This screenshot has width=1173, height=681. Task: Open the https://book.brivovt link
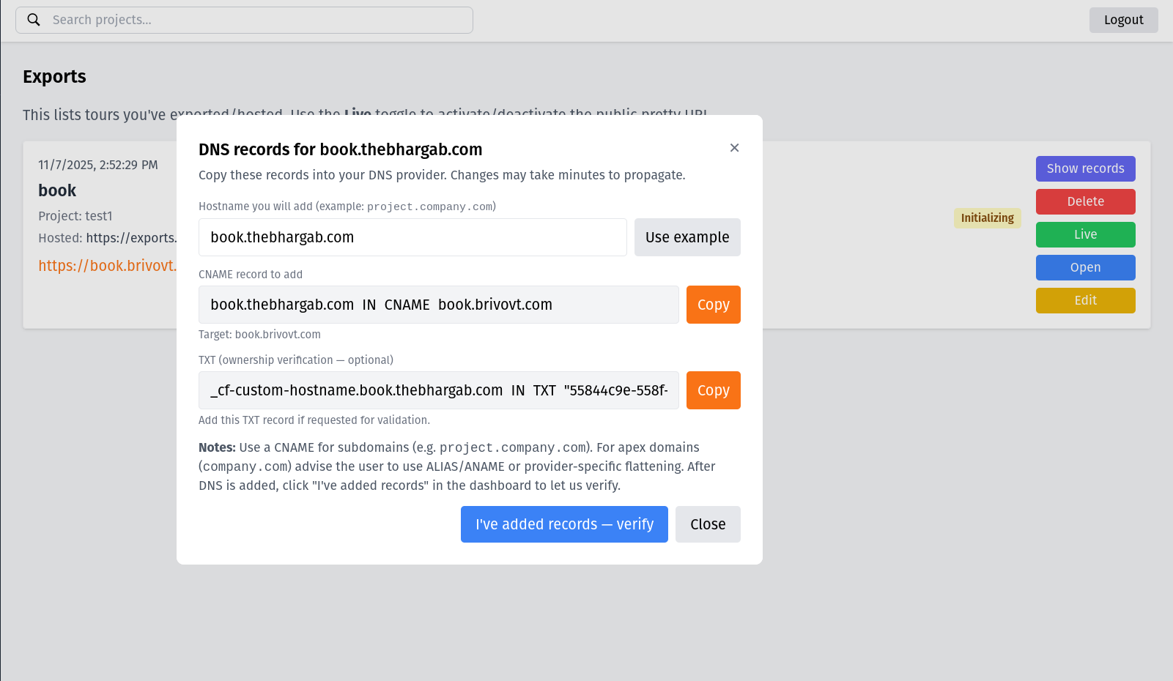(x=107, y=265)
